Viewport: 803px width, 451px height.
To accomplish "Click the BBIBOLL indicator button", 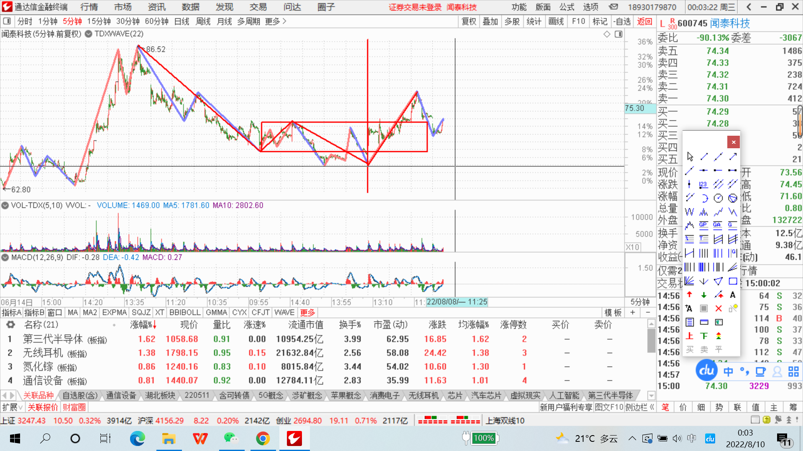I will click(184, 312).
